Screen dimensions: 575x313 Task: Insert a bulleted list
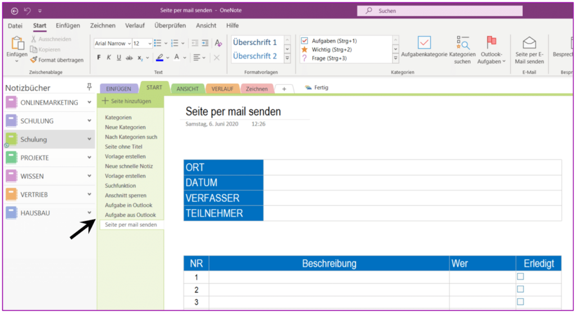(158, 43)
